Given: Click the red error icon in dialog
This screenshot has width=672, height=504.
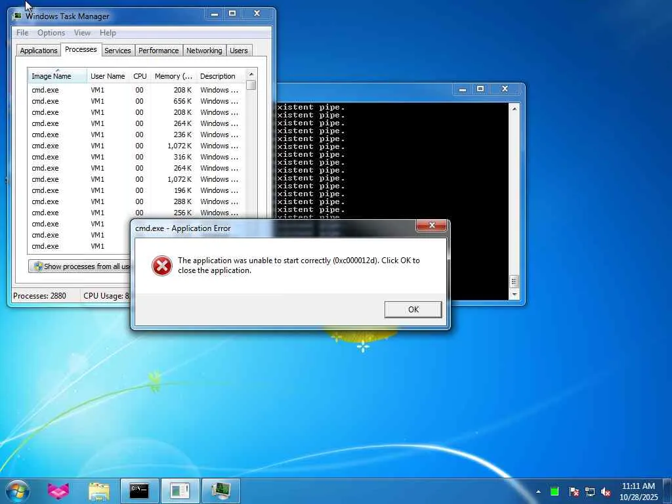Looking at the screenshot, I should coord(162,266).
